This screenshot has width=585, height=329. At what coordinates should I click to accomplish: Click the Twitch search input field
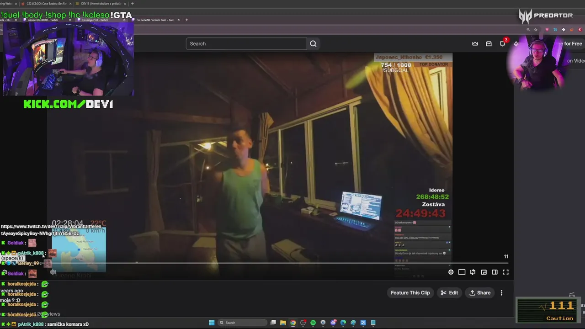pyautogui.click(x=246, y=43)
